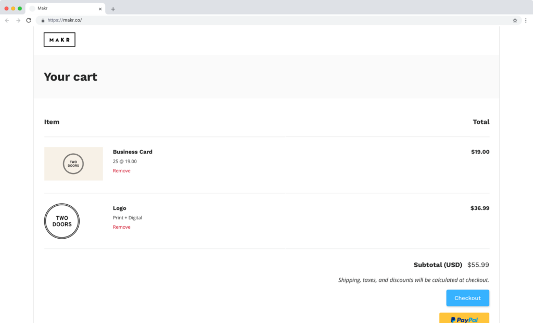The height and width of the screenshot is (323, 533).
Task: Remove the Logo item from cart
Action: [121, 227]
